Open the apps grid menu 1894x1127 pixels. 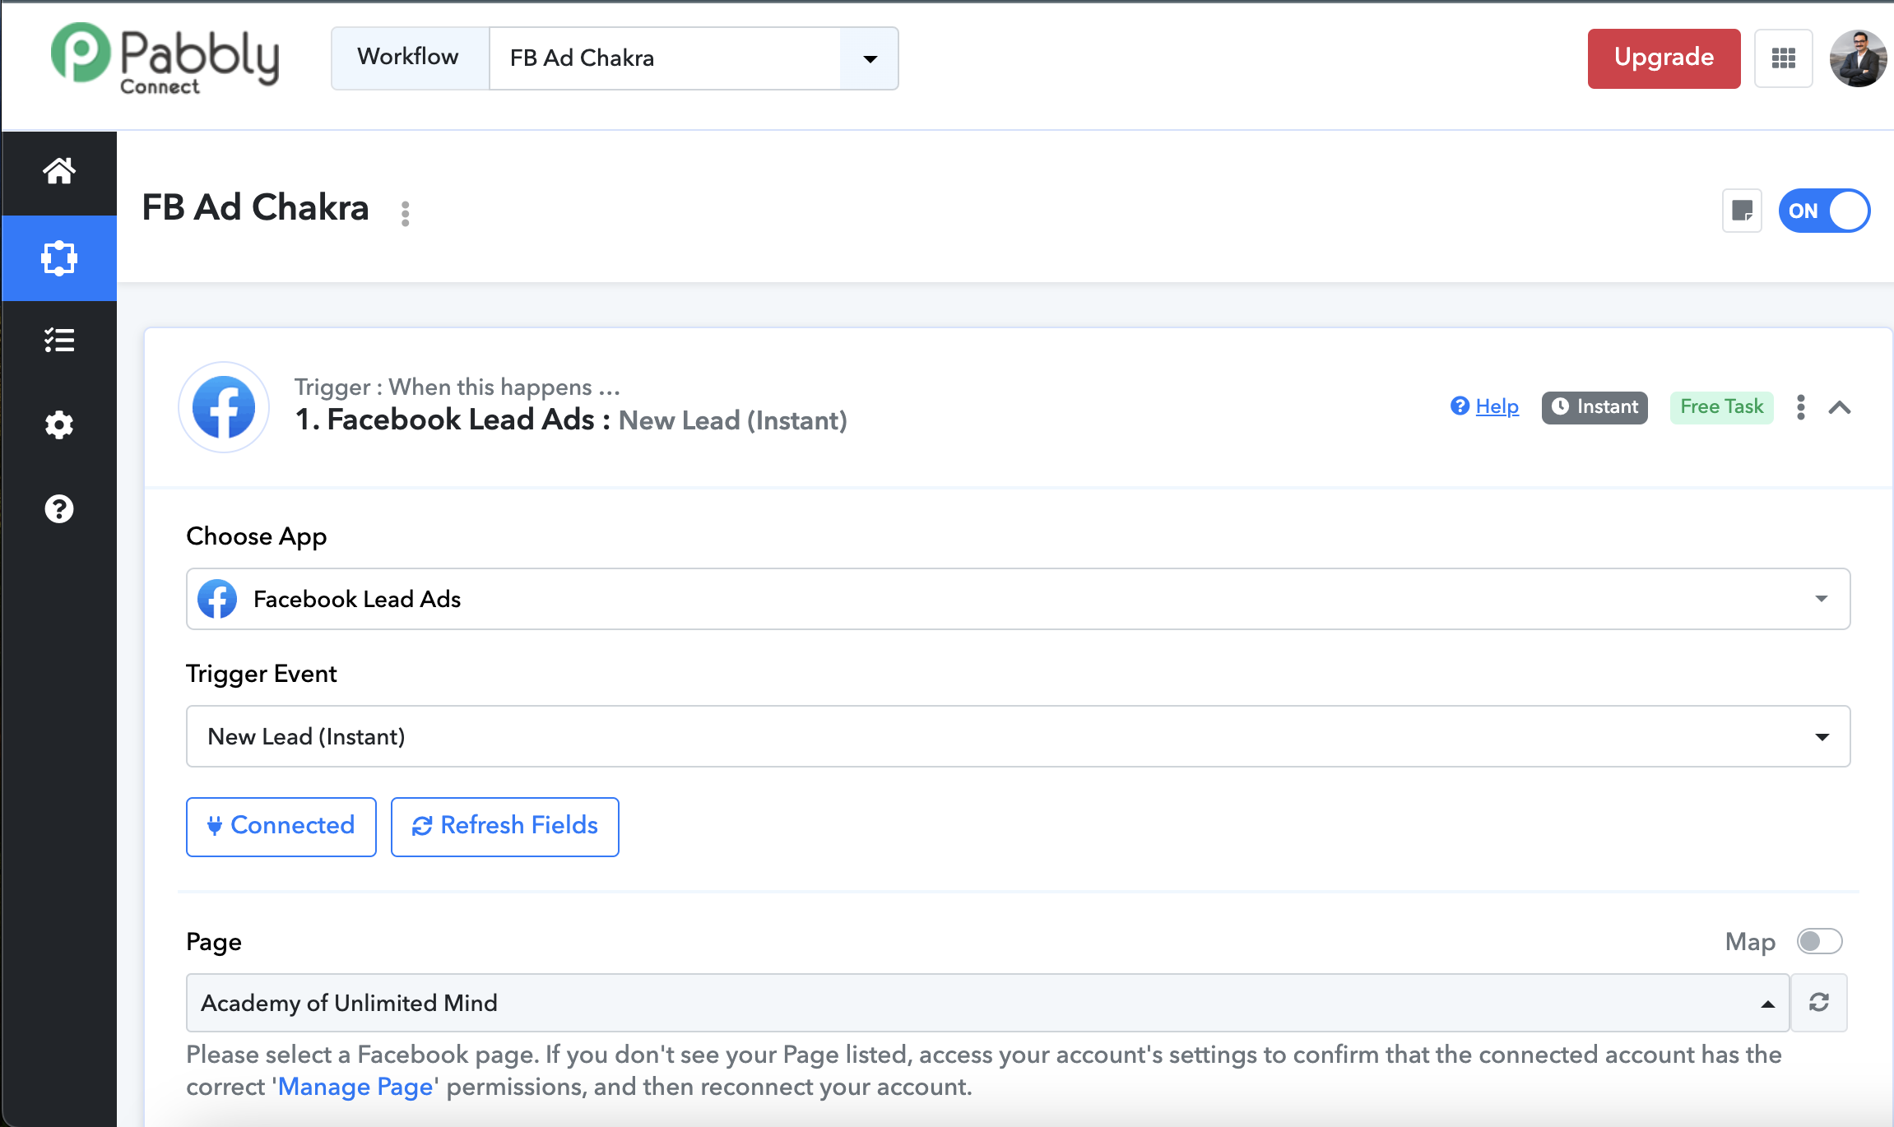(1784, 58)
